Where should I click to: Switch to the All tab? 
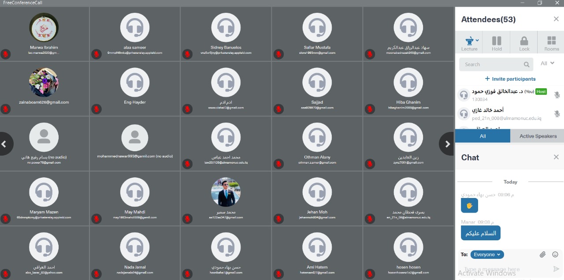pos(482,136)
